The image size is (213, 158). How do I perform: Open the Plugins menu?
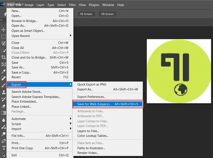94,5
